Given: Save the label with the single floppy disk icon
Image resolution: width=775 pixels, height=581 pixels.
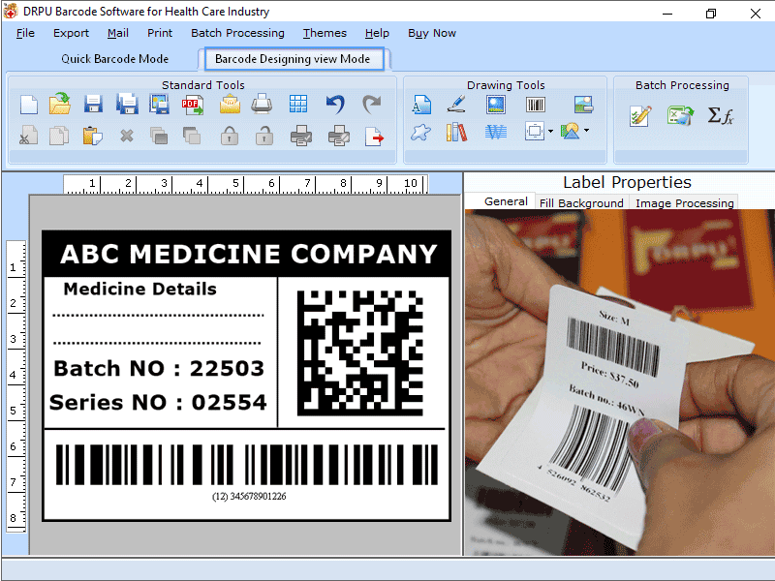Looking at the screenshot, I should [x=93, y=105].
